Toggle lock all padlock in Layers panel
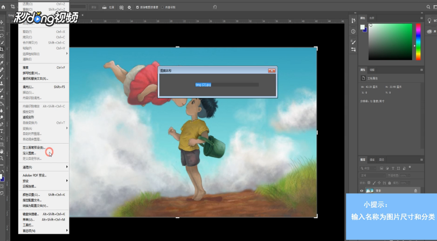 point(390,183)
